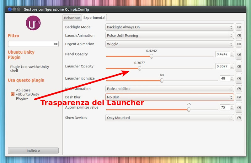This screenshot has height=163, width=251.
Task: Reset Hide Animation to default
Action: click(239, 89)
